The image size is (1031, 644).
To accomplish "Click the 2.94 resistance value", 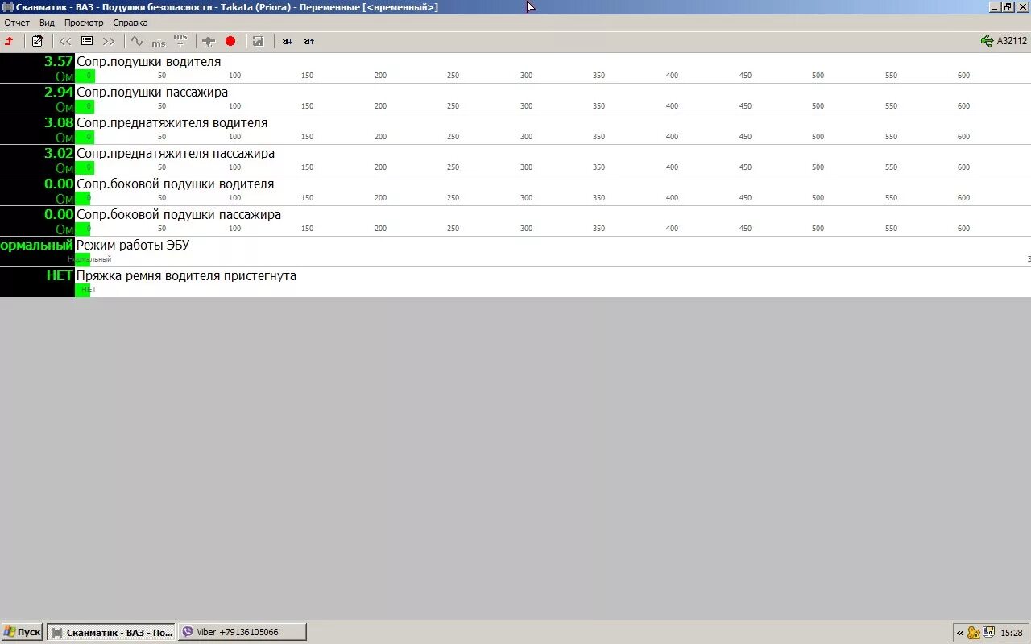I will [x=59, y=92].
